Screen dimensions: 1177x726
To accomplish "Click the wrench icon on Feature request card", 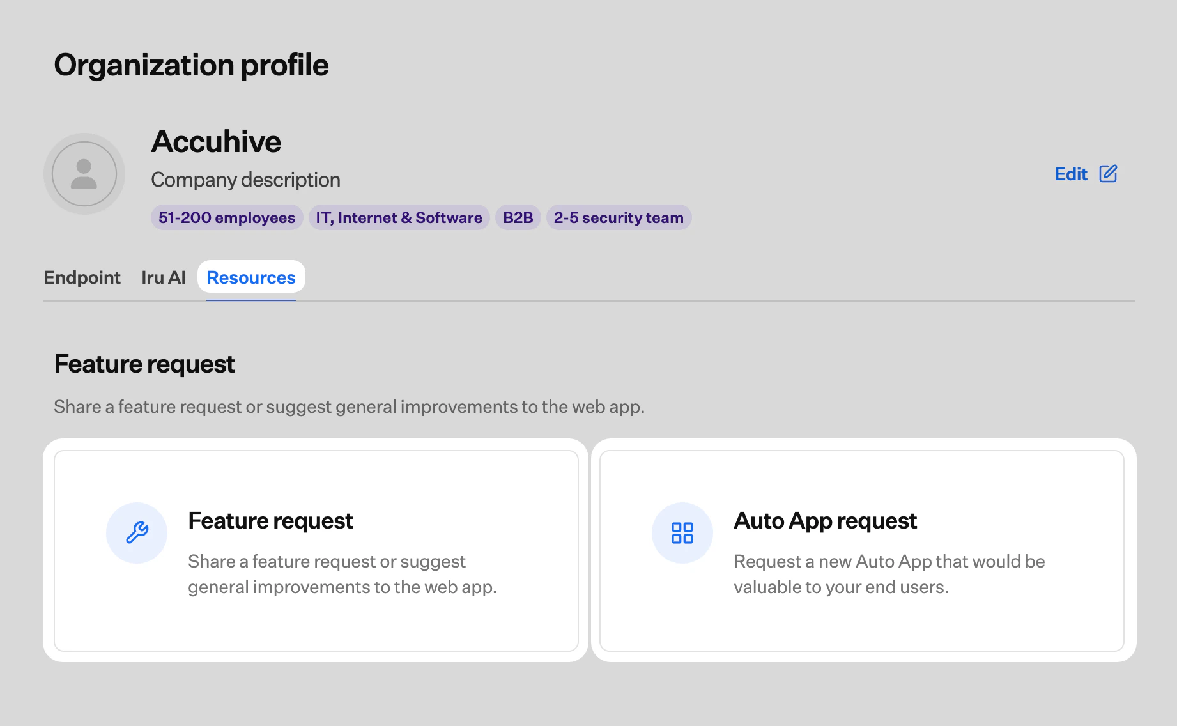I will click(137, 532).
